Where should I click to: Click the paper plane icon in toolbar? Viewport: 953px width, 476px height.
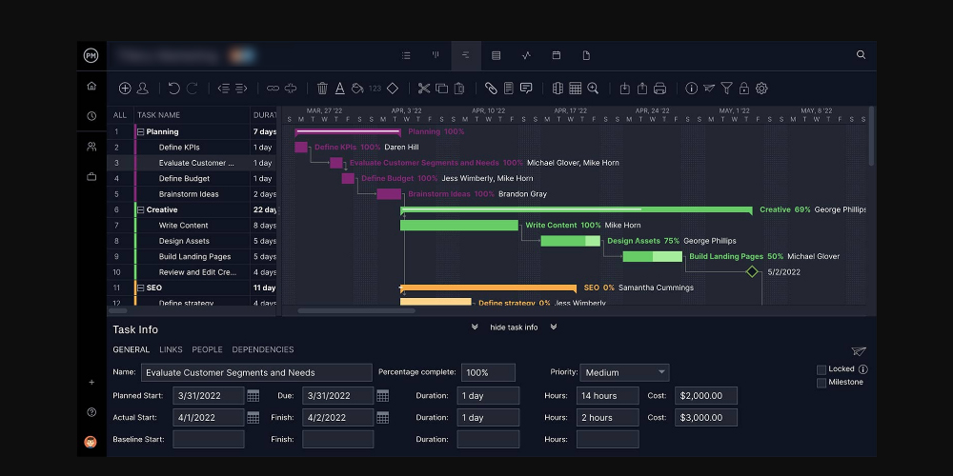tap(709, 89)
